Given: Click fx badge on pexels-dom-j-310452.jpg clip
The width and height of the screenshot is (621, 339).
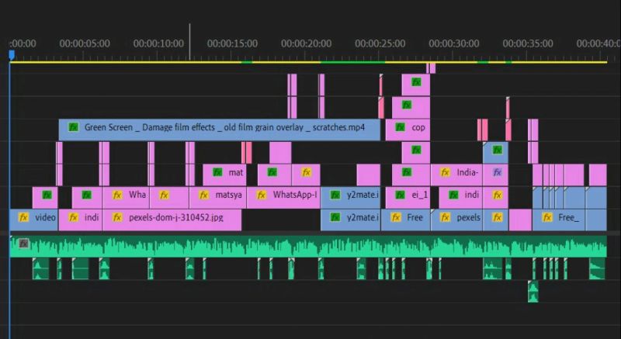Looking at the screenshot, I should (x=118, y=218).
